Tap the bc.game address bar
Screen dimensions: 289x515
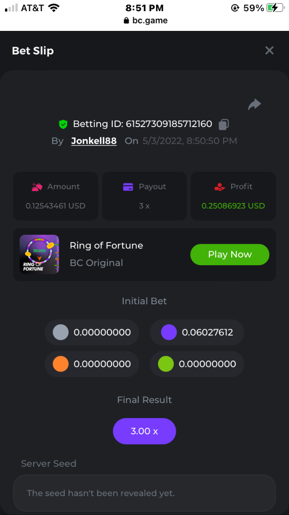145,20
